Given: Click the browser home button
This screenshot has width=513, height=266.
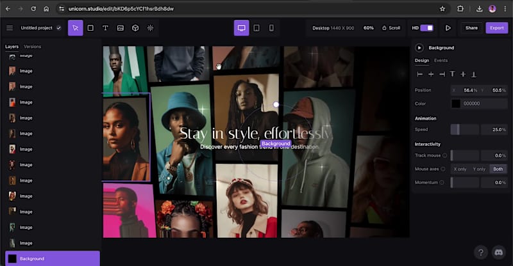Looking at the screenshot, I should (x=46, y=9).
